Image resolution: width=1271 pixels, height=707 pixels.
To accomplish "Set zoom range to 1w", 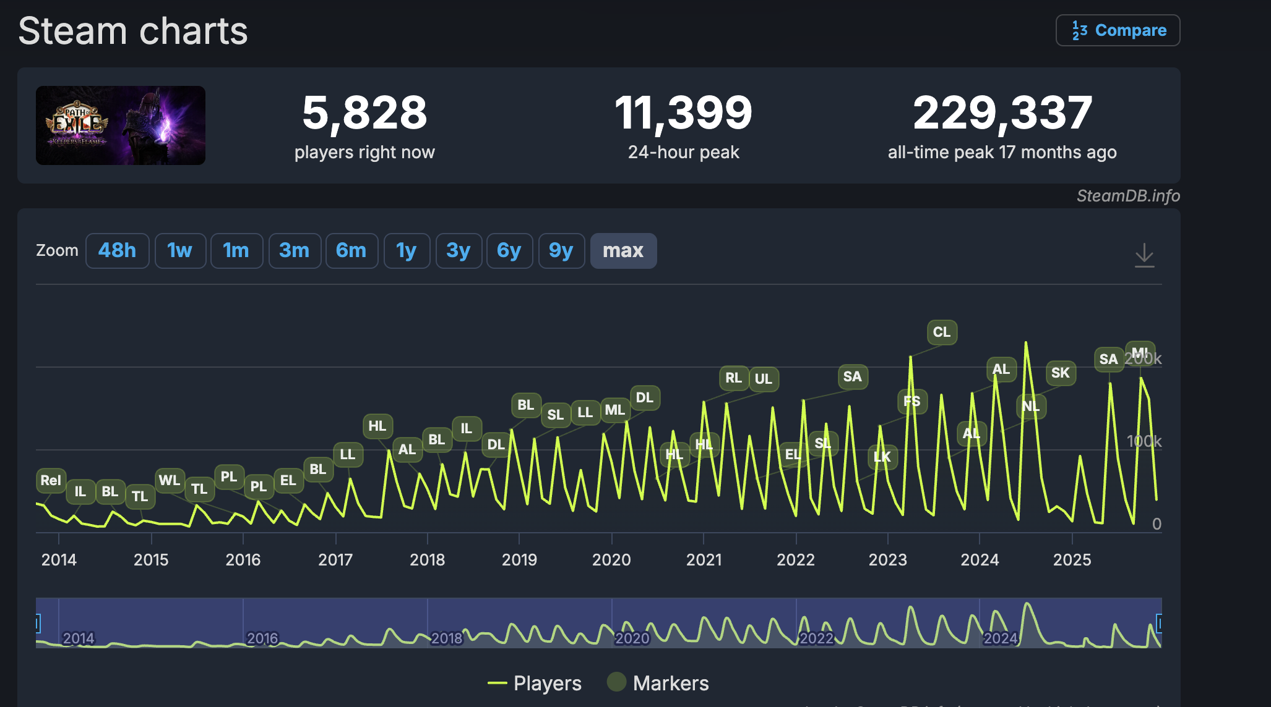I will coord(179,250).
